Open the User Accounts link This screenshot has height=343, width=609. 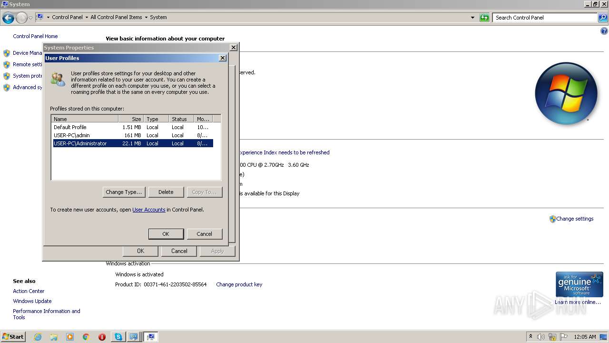tap(149, 210)
